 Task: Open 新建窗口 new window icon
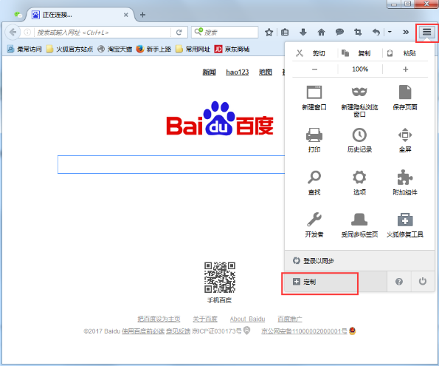[314, 92]
